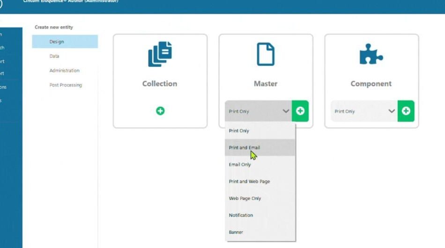Pick Print and Web Page option

pos(260,182)
